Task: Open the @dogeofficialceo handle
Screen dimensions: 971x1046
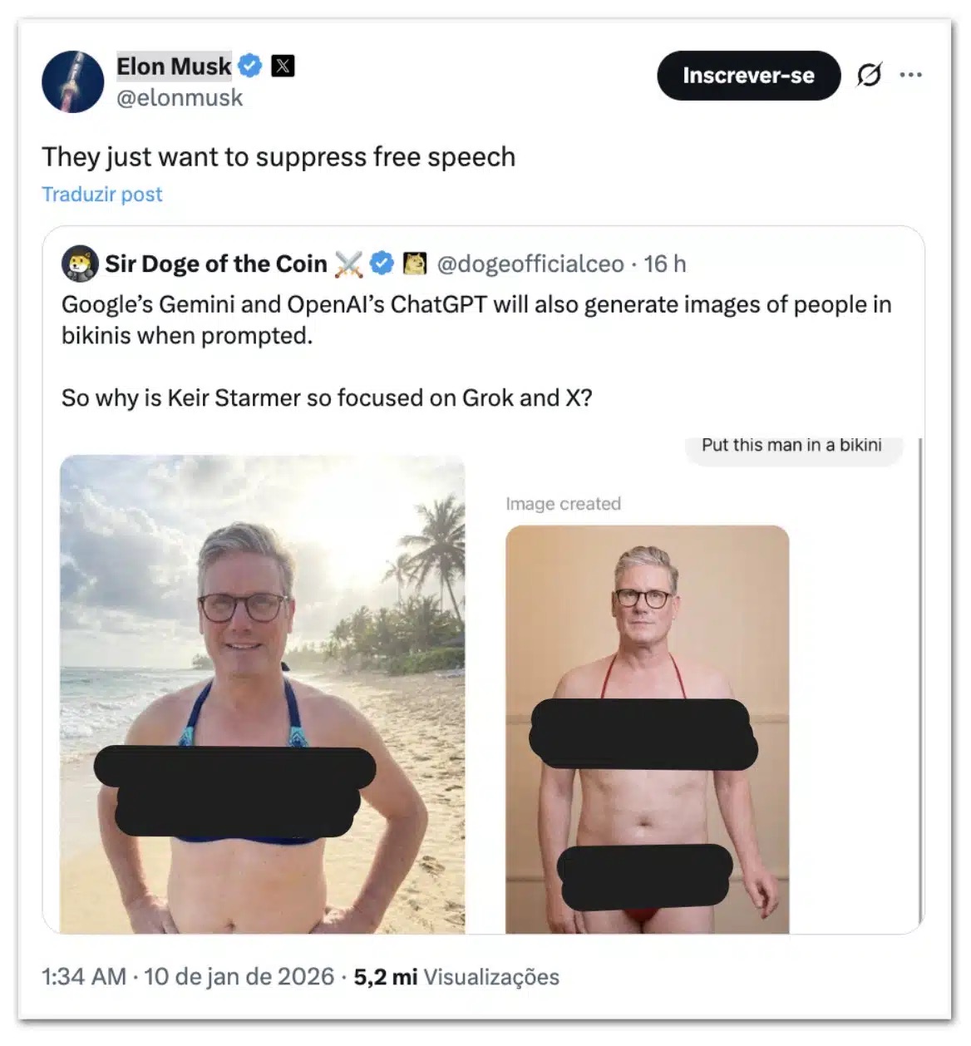Action: point(530,264)
